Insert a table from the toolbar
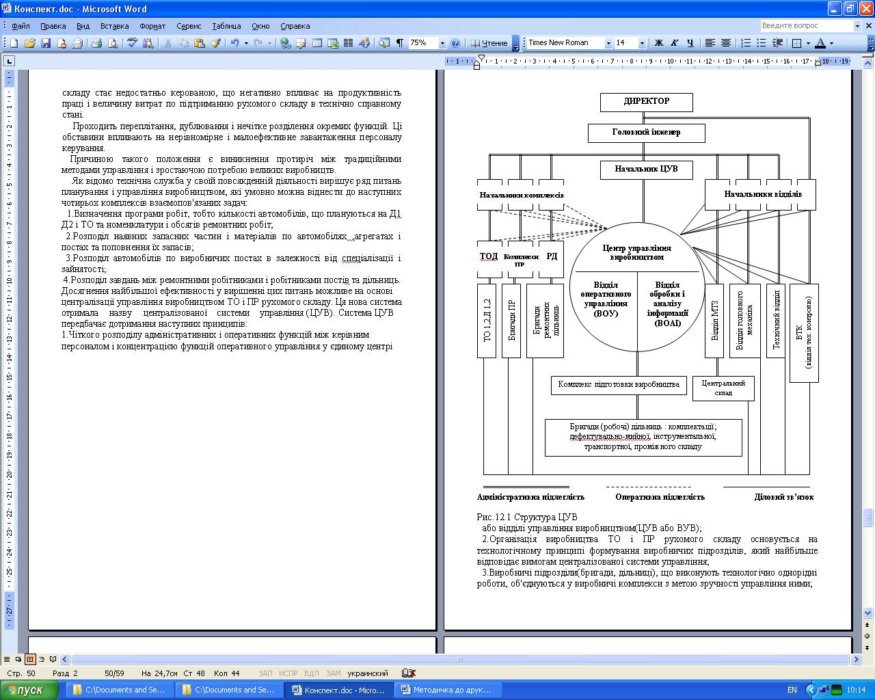 (317, 43)
